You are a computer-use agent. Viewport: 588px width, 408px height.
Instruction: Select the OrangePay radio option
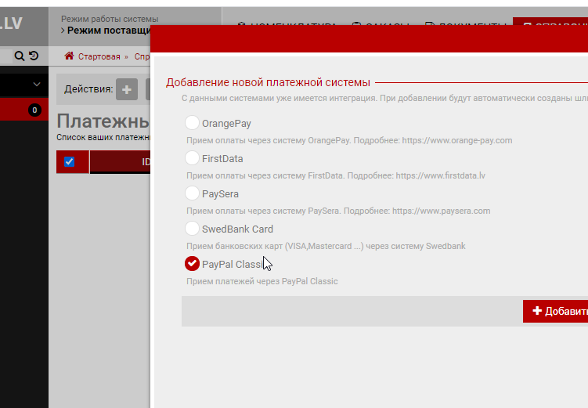tap(192, 123)
